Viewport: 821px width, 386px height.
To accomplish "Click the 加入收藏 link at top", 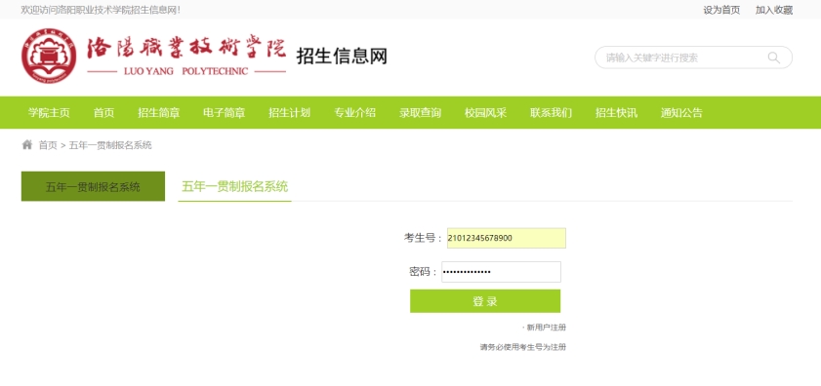I will click(x=774, y=10).
